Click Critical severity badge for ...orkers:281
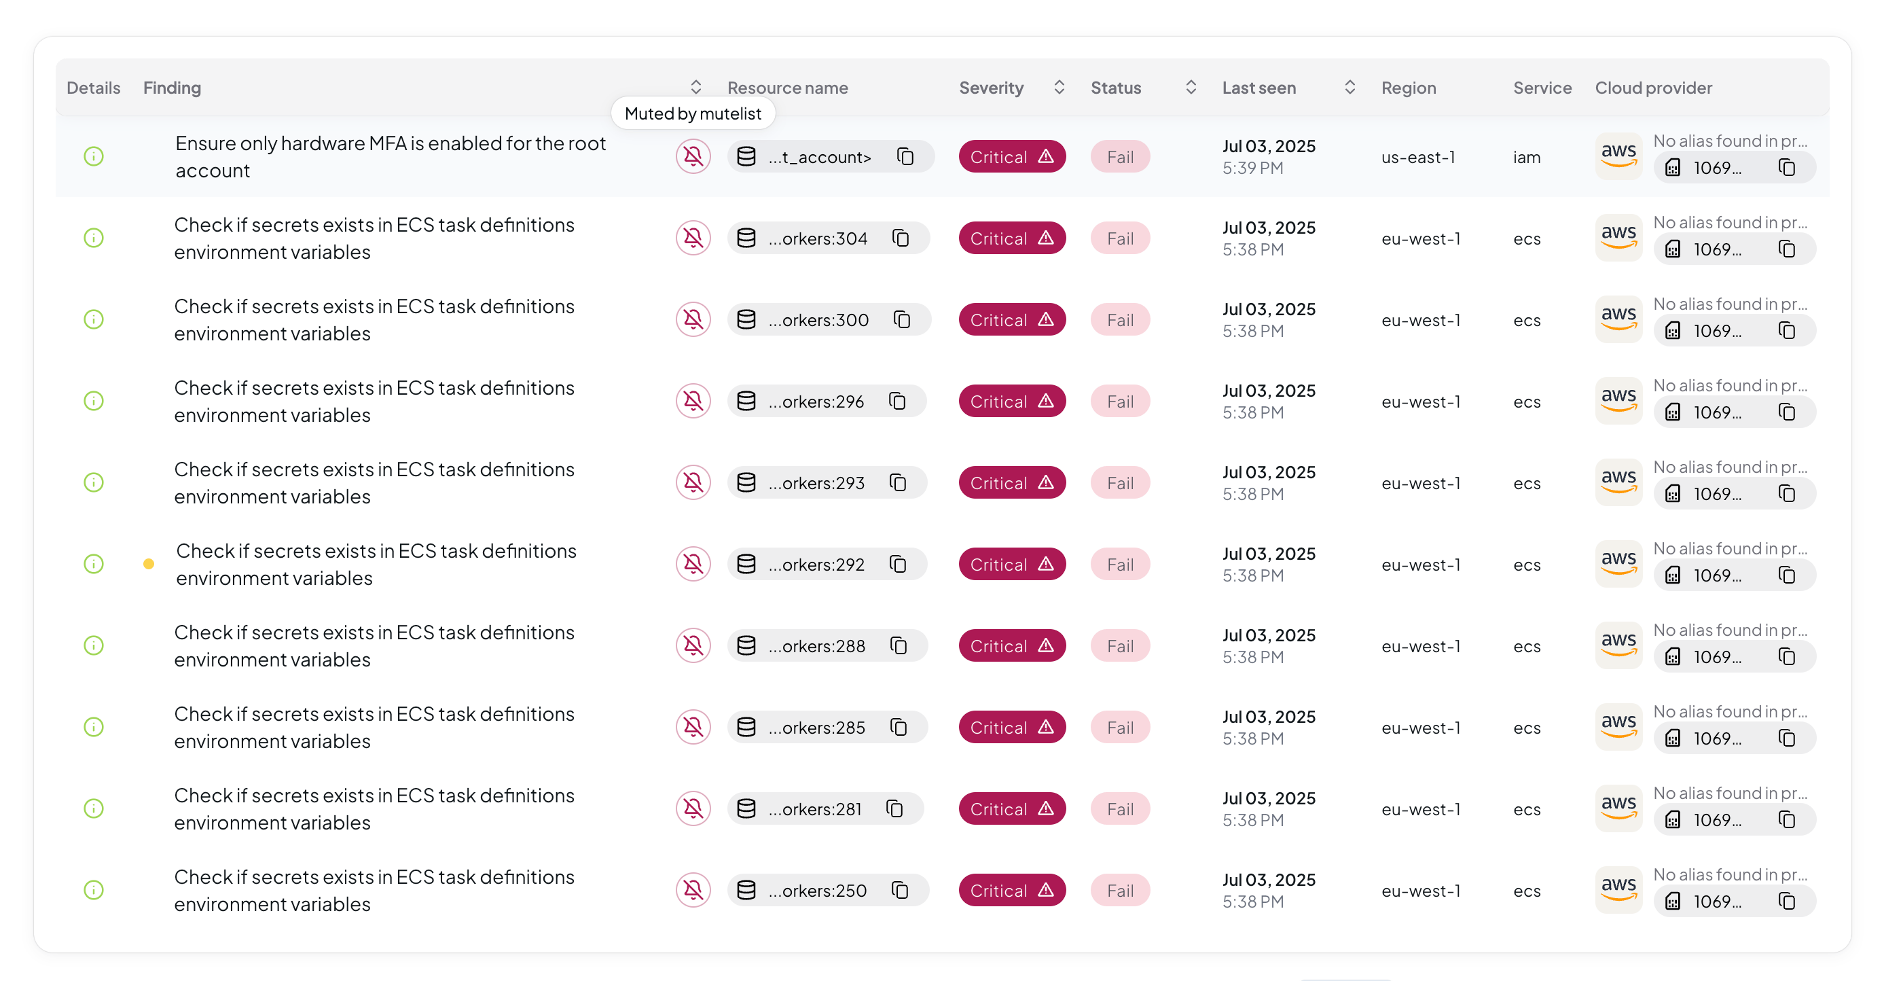Image resolution: width=1884 pixels, height=981 pixels. pos(1012,808)
